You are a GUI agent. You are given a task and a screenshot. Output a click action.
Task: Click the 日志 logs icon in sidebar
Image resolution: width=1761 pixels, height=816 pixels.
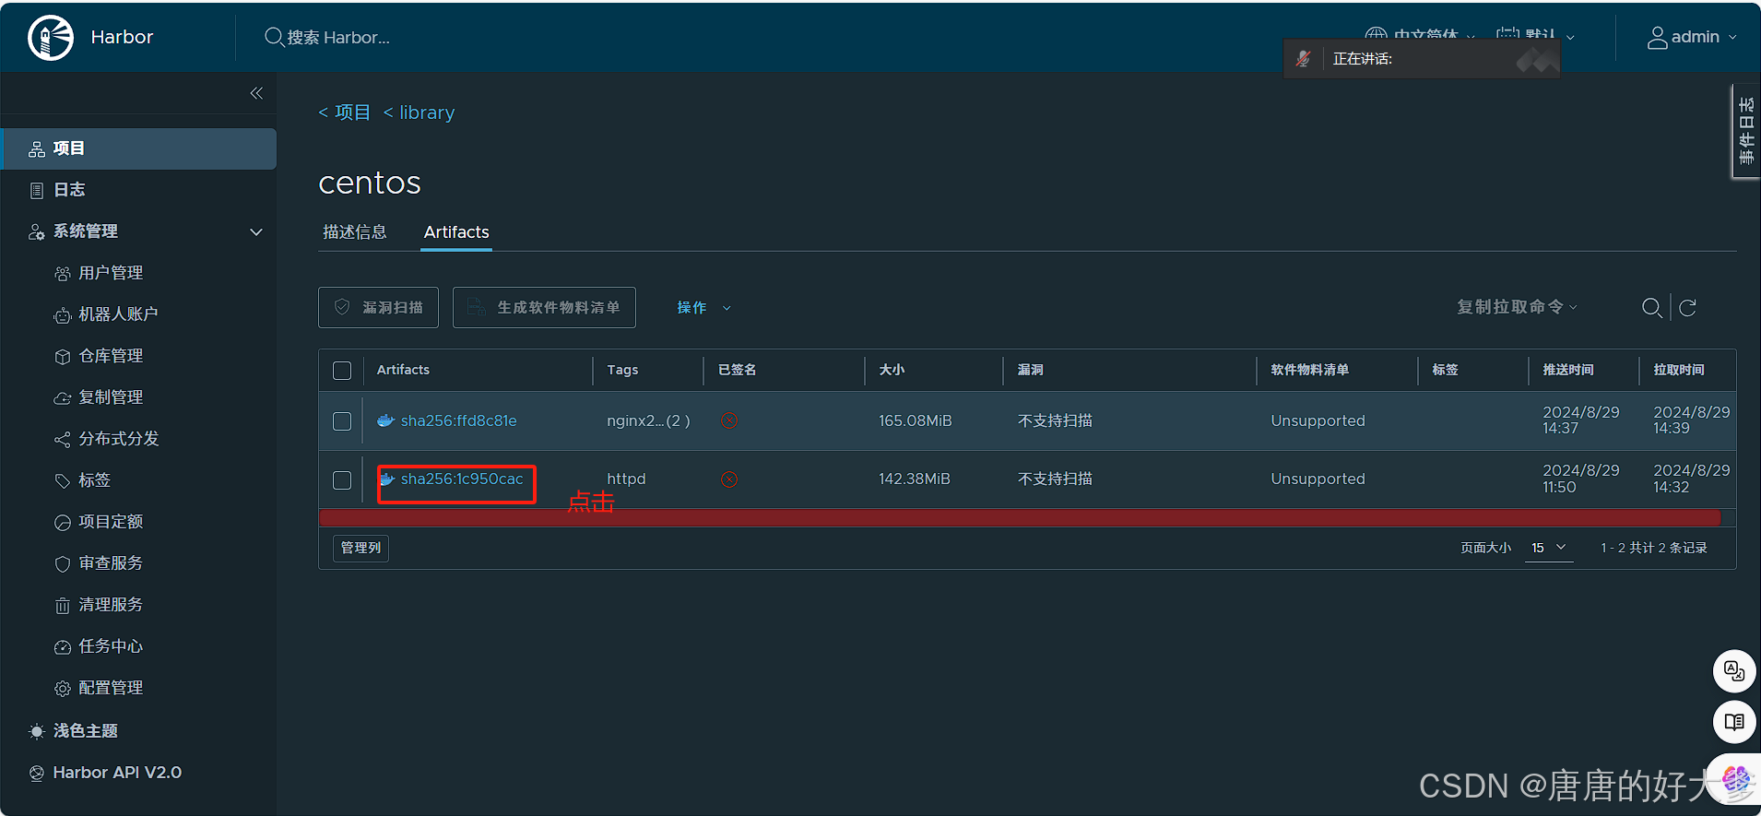click(x=37, y=190)
